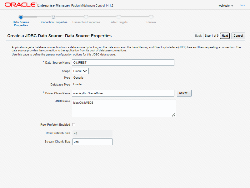Enable the Row Prefetch Enabled checkbox
The height and width of the screenshot is (188, 250).
coord(74,125)
